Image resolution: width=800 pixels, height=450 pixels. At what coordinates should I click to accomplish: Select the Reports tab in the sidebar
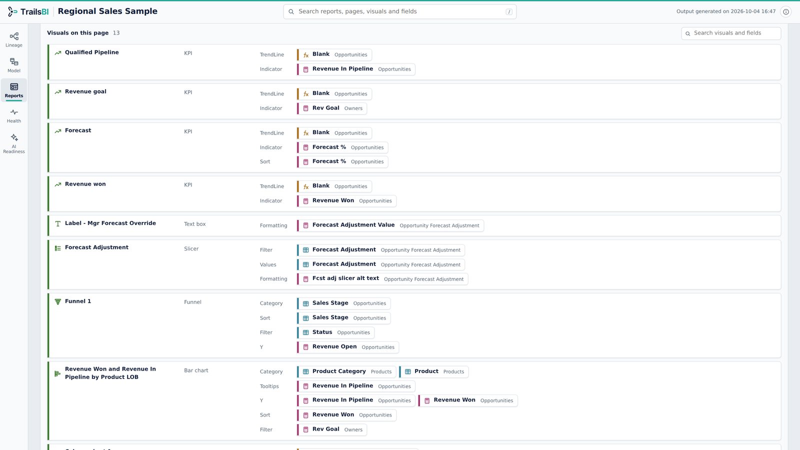click(14, 90)
